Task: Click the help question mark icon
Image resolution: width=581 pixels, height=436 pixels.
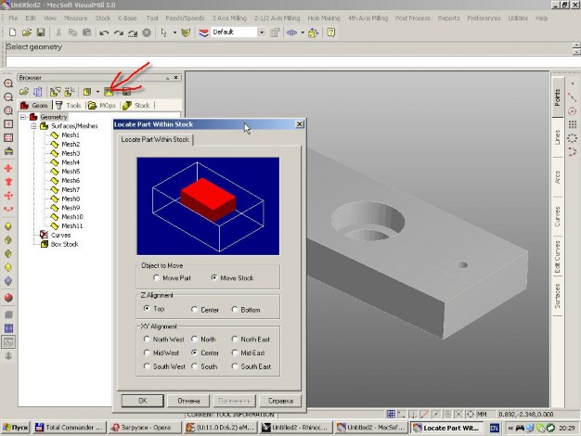Action: coord(331,32)
